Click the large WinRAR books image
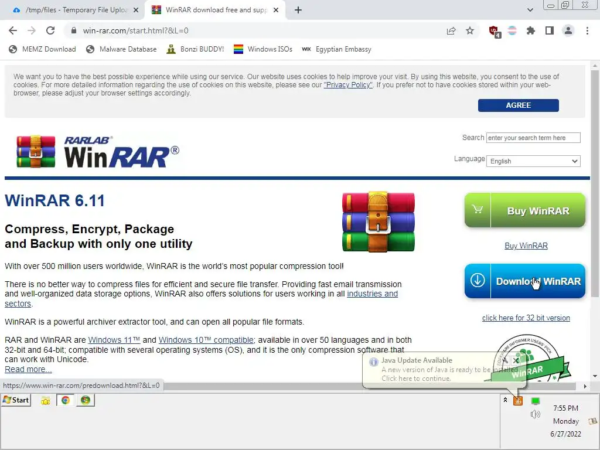 click(378, 222)
